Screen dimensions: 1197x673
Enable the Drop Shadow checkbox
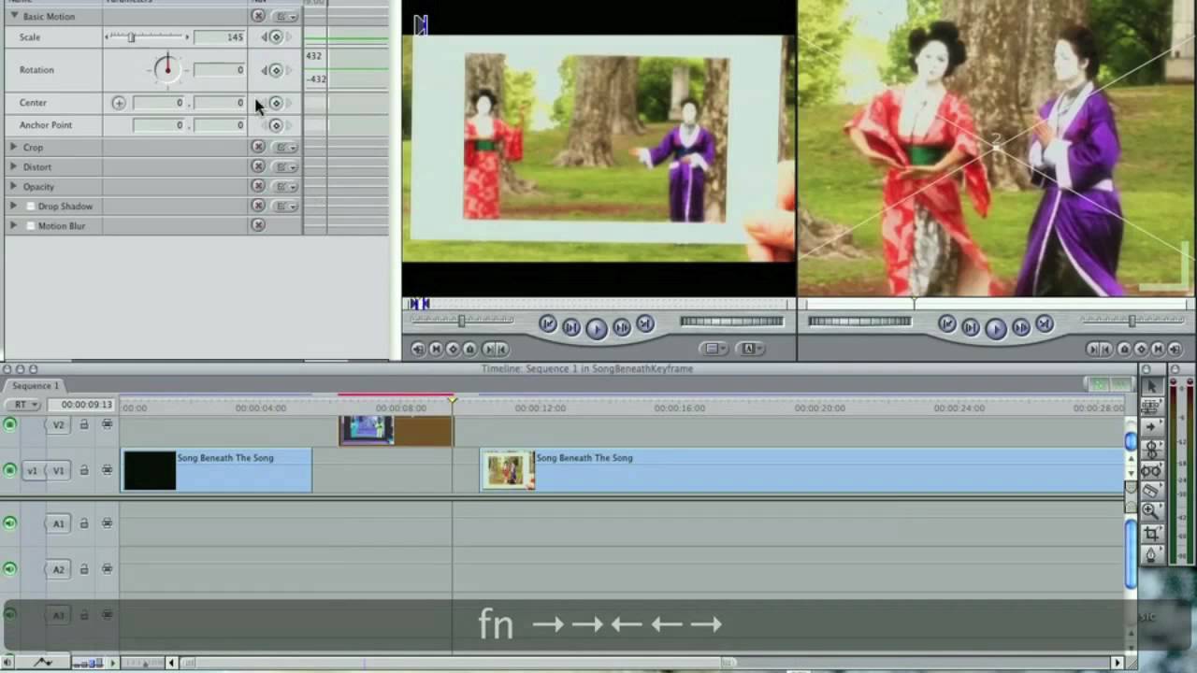coord(31,206)
